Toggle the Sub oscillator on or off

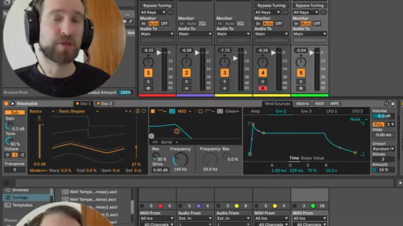tap(14, 112)
